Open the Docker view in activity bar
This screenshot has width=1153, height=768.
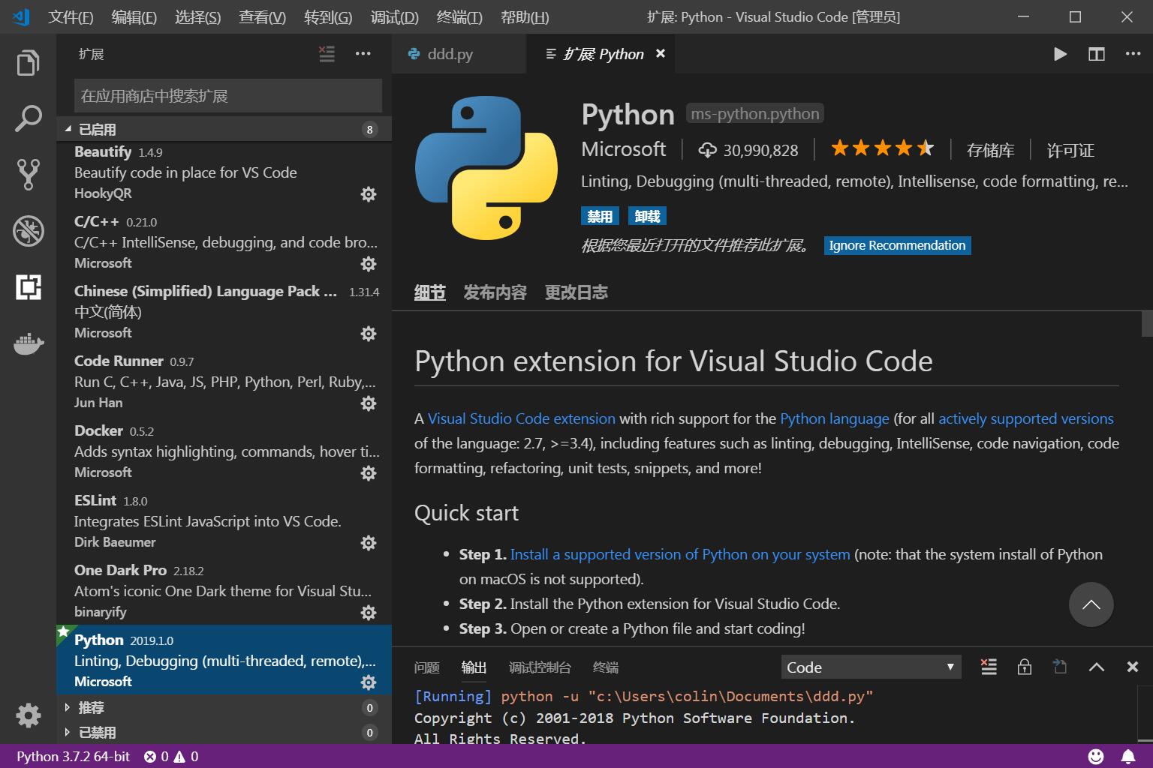point(28,344)
